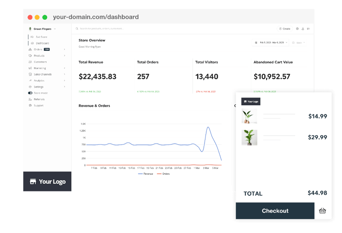The height and width of the screenshot is (233, 342).
Task: Click the storefront icon in Your Logo banner
Action: point(33,182)
